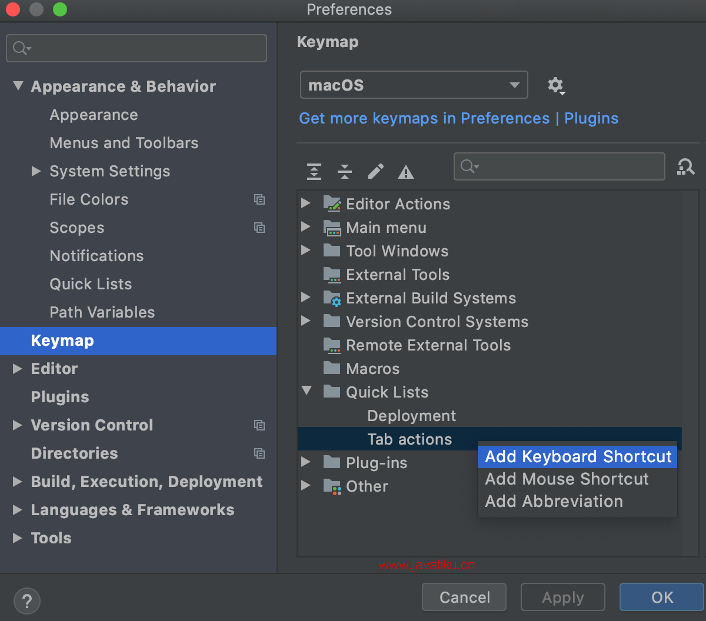Viewport: 706px width, 621px height.
Task: Click the magnifier icon in keymap search
Action: [469, 167]
